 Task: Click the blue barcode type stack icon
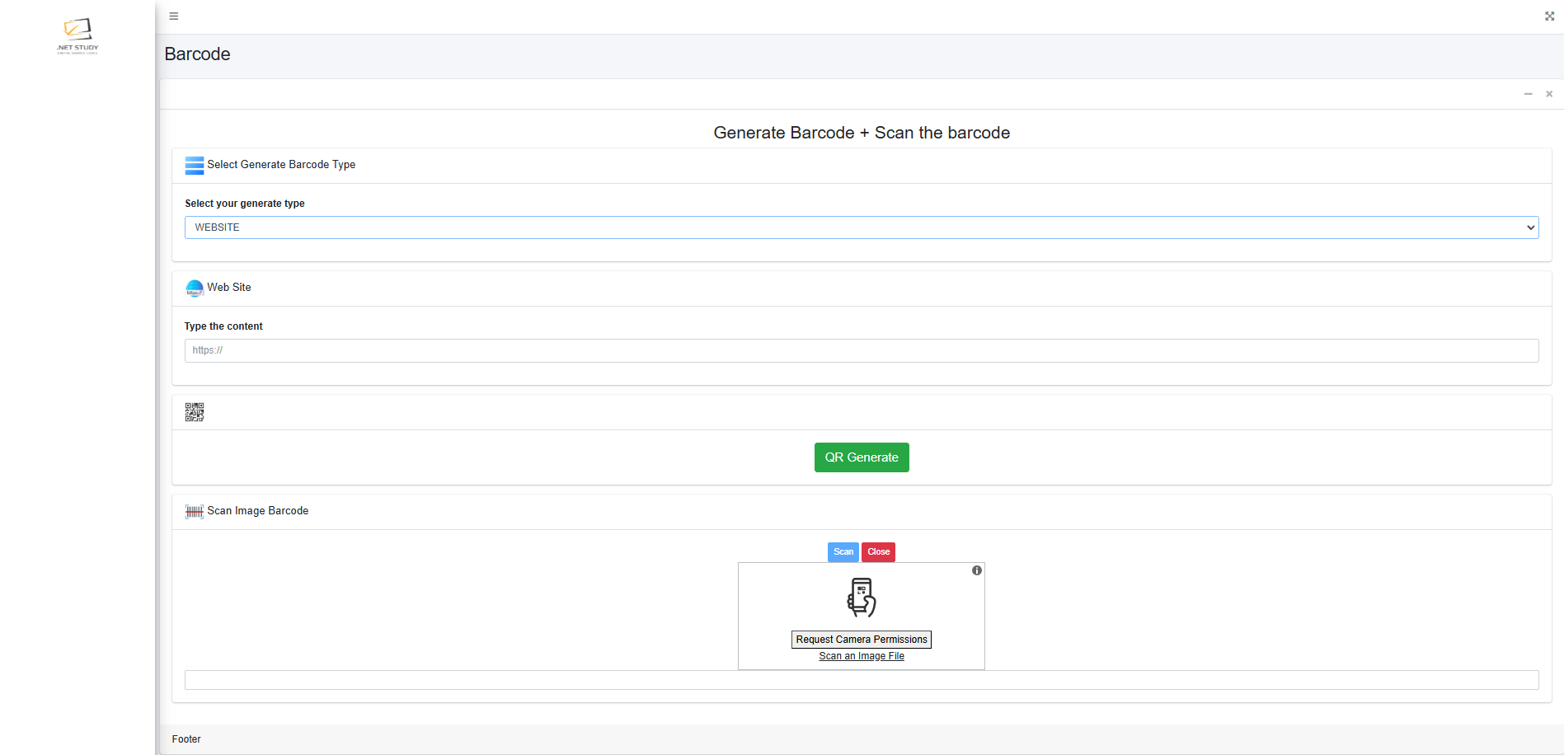[195, 166]
